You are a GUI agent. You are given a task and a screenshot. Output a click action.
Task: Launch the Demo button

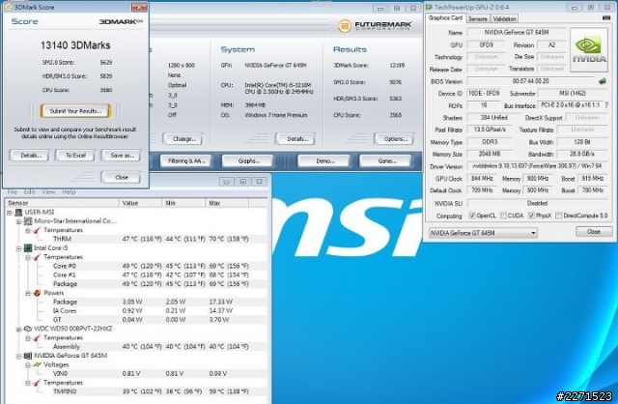pos(324,161)
